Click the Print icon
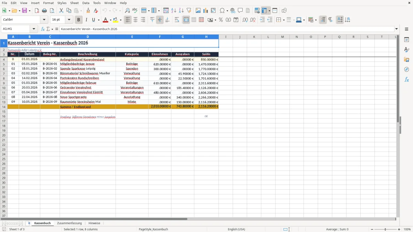The width and height of the screenshot is (413, 232). click(x=44, y=11)
